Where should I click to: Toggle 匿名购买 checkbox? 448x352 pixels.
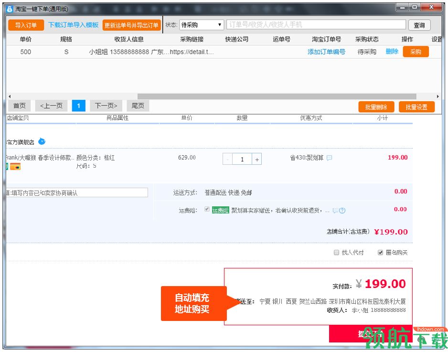click(x=380, y=252)
